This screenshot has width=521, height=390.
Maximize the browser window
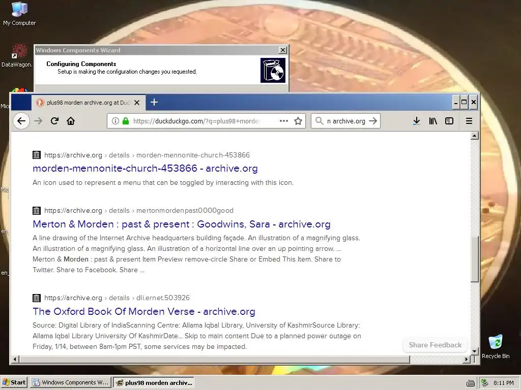point(464,102)
